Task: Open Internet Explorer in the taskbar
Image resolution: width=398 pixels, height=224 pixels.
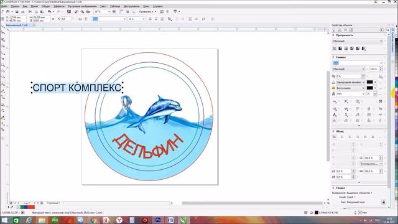Action: (29, 220)
